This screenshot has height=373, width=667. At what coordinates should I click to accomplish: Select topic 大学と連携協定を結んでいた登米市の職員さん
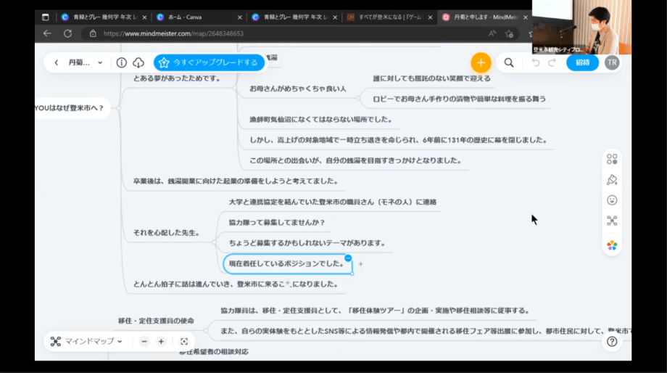(x=333, y=202)
